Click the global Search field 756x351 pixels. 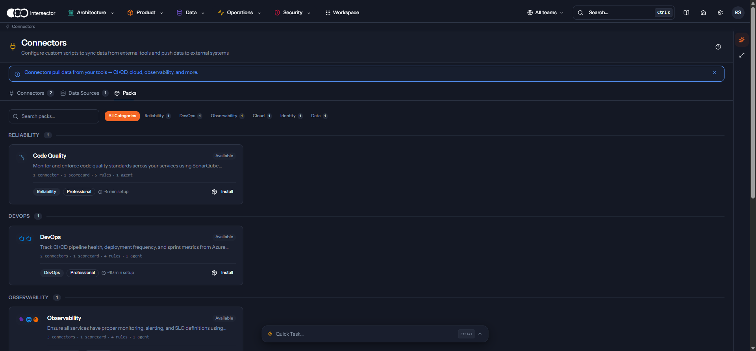click(x=624, y=13)
